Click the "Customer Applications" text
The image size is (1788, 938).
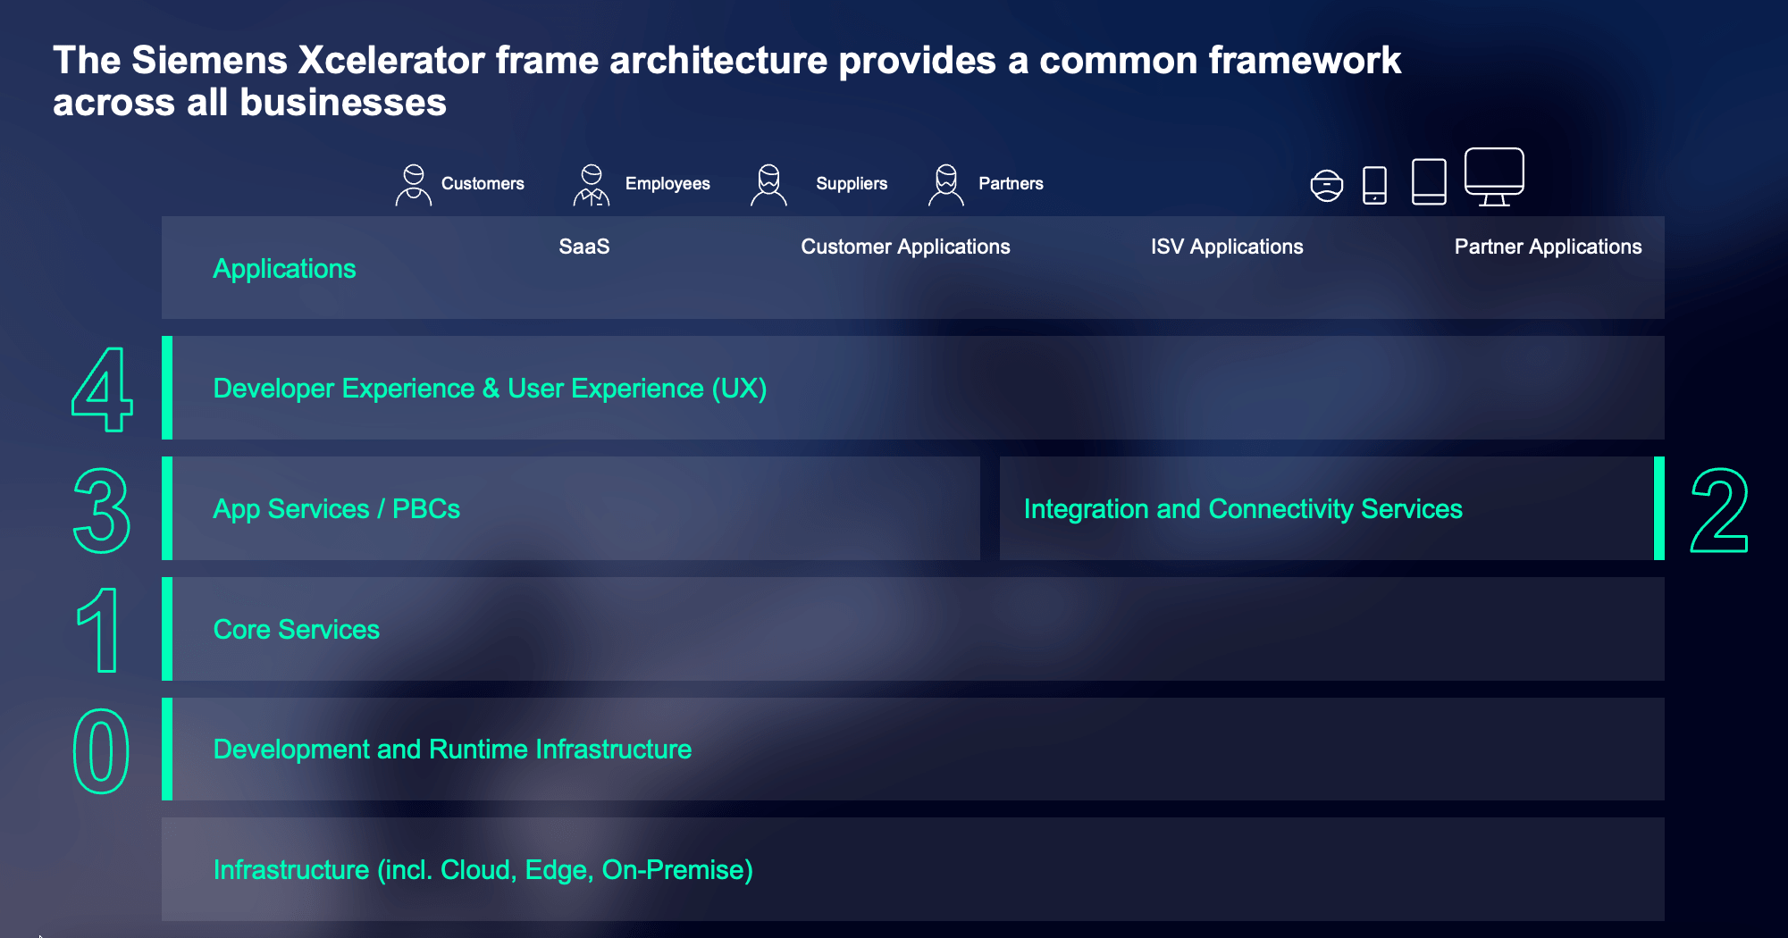(x=905, y=247)
